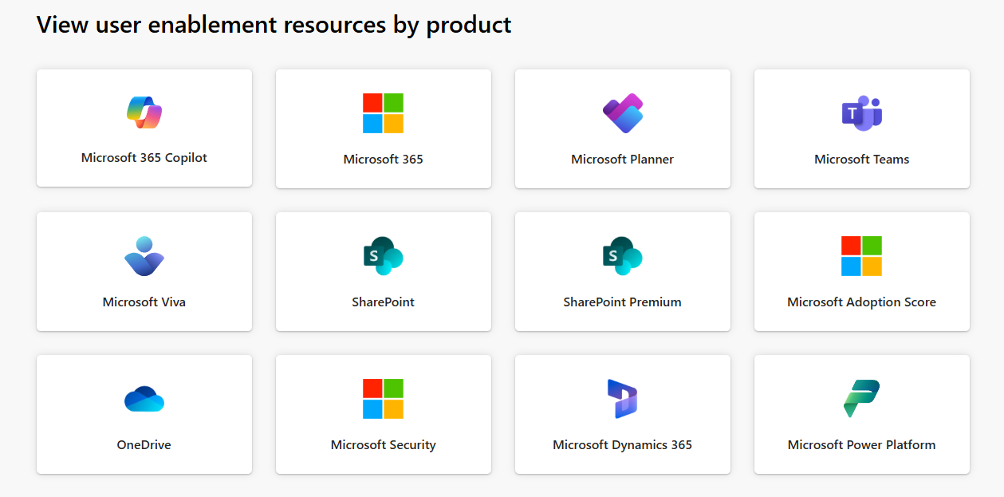Click the Microsoft Power Platform logo icon

click(862, 399)
